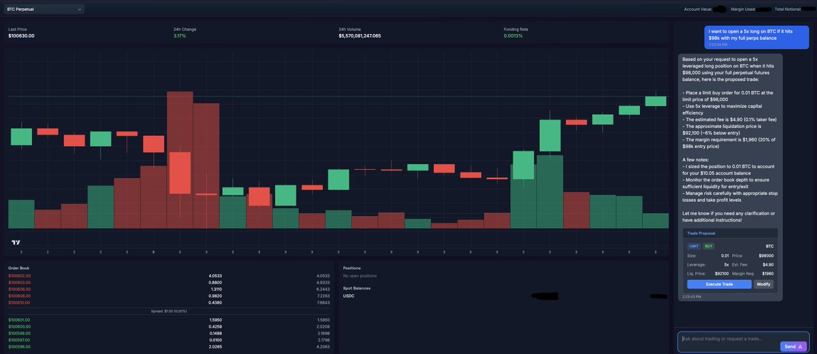Open the BTC Perpetual market dropdown
The height and width of the screenshot is (354, 817).
coord(44,10)
